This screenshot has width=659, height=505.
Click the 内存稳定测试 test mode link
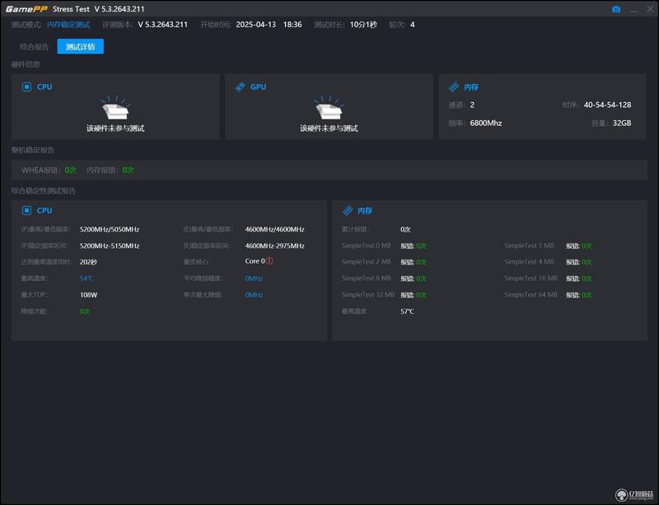point(68,25)
